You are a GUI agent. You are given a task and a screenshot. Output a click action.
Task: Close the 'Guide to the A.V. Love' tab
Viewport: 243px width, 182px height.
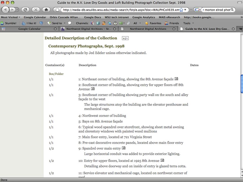tap(233, 29)
